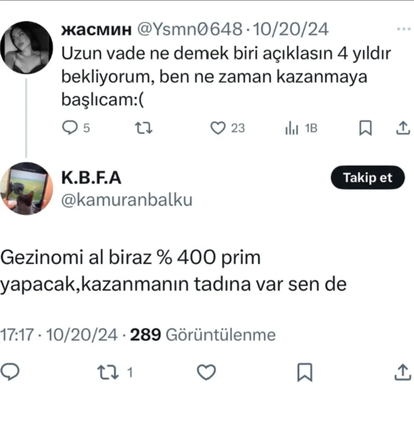Share жасмин's tweet
Image resolution: width=414 pixels, height=446 pixels.
coord(403,128)
